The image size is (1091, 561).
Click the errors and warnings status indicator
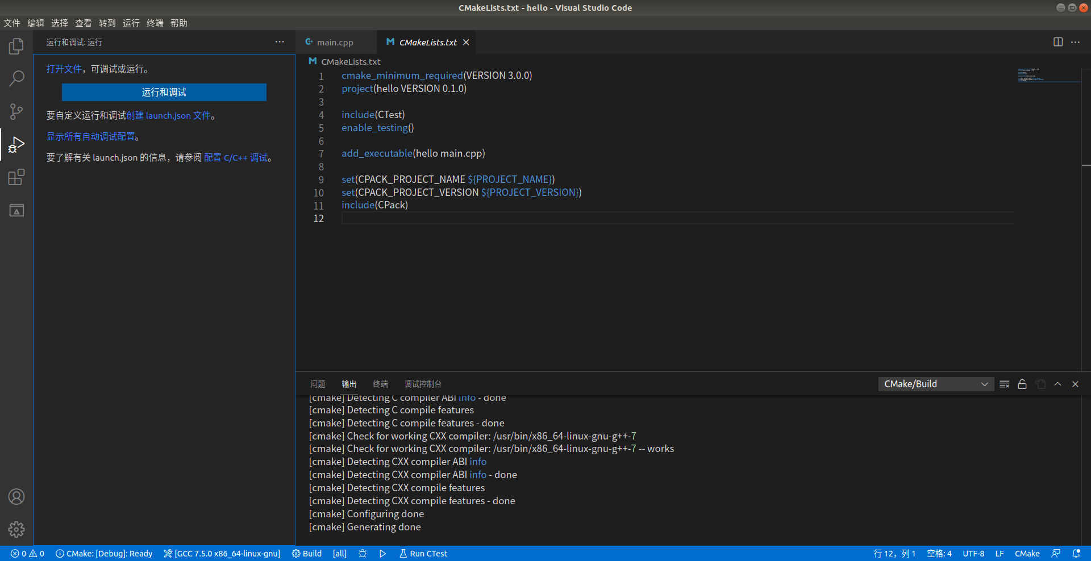tap(27, 554)
